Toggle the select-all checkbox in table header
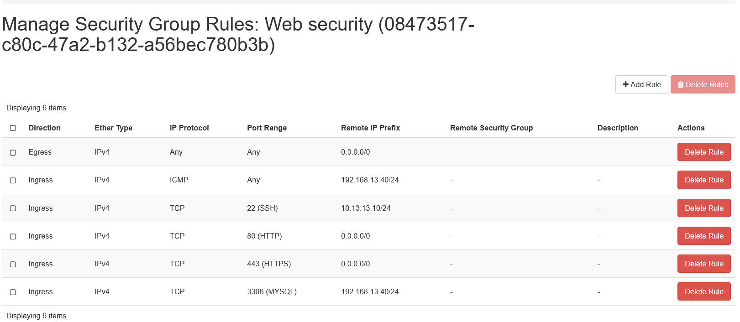This screenshot has width=740, height=322. pos(13,128)
